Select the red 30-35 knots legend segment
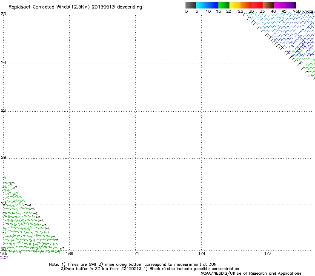This screenshot has height=276, width=315. [257, 5]
